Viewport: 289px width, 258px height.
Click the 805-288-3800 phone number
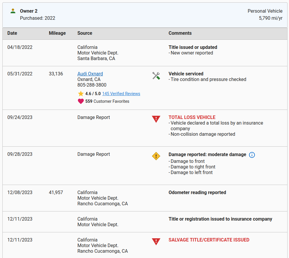click(x=92, y=85)
